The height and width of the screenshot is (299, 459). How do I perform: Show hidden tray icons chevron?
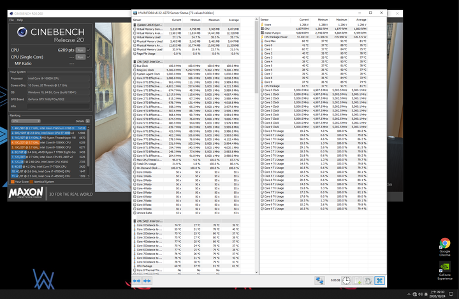click(409, 294)
